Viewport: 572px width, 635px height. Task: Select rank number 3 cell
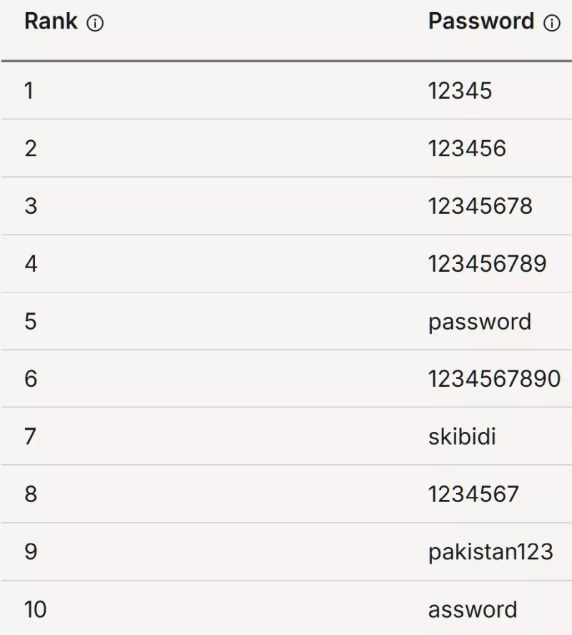click(x=30, y=206)
